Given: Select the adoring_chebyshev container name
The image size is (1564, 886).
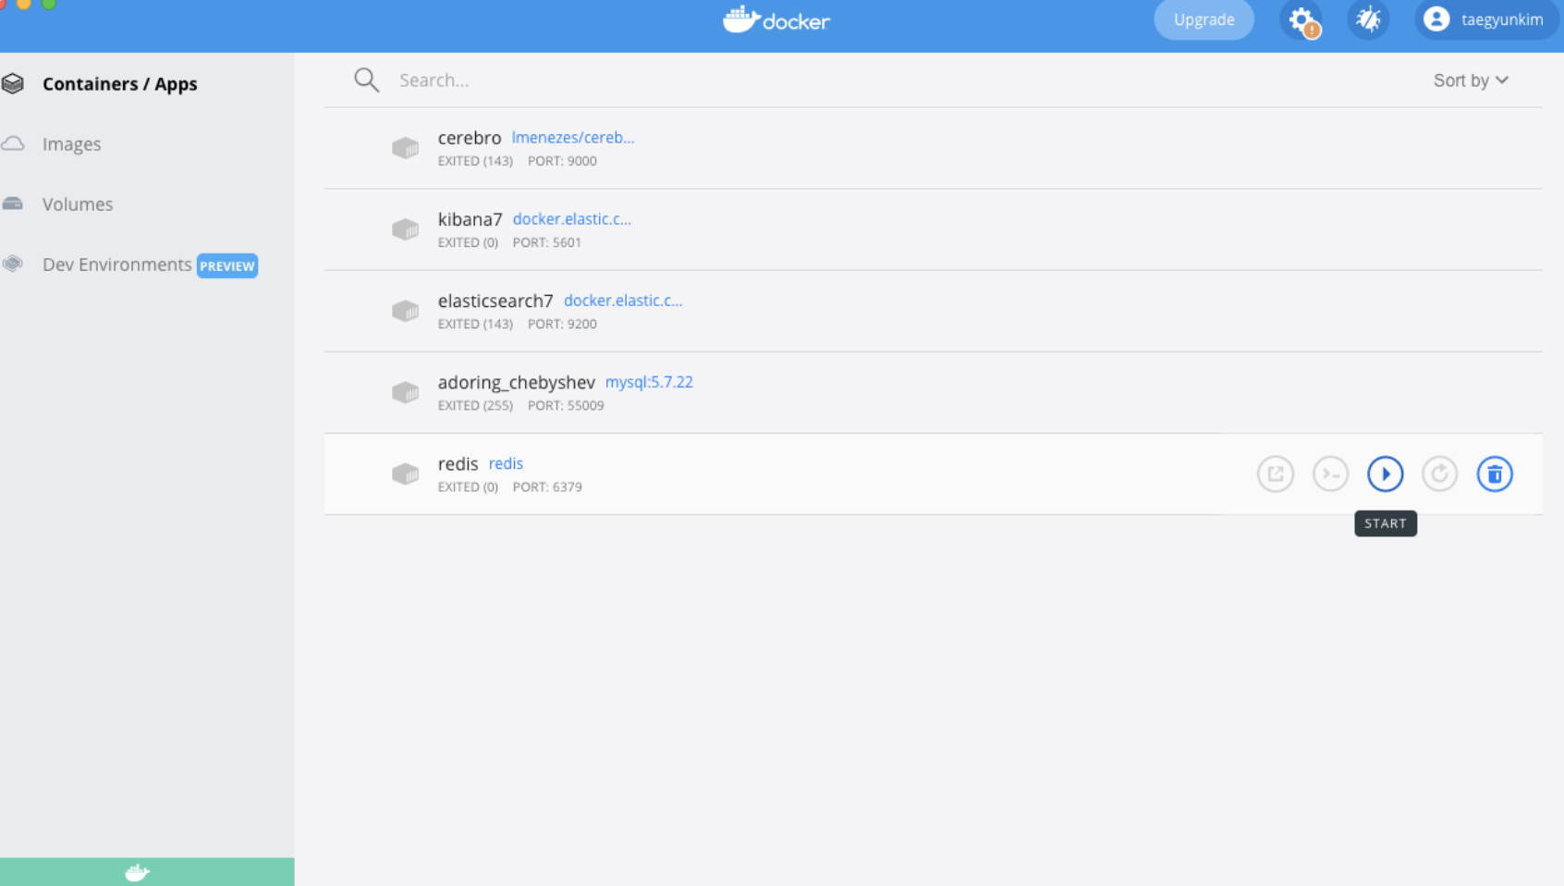Looking at the screenshot, I should coord(517,382).
